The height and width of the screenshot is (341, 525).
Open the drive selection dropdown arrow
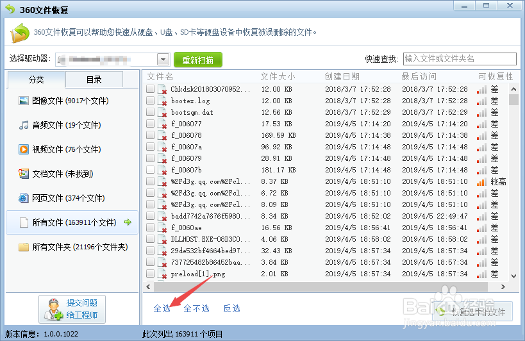[x=163, y=60]
